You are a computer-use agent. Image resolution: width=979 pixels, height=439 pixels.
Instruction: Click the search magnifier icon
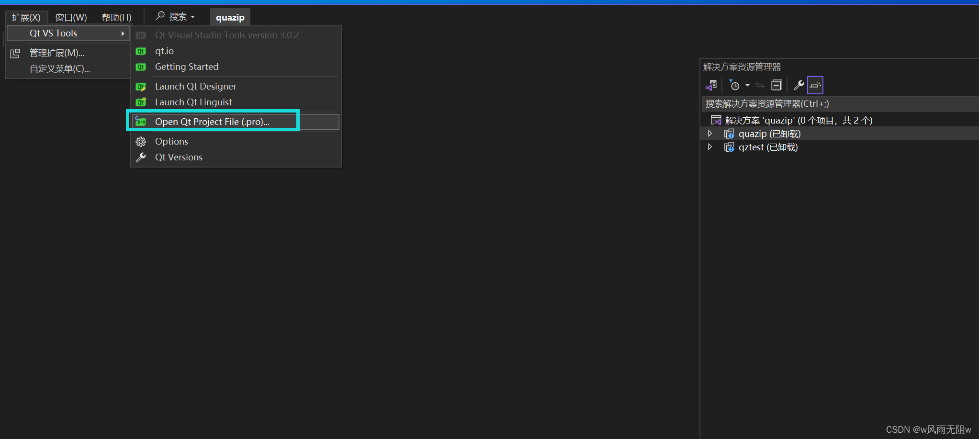point(160,16)
